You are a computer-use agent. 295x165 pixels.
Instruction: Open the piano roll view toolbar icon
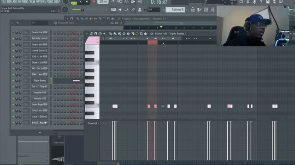(199, 10)
